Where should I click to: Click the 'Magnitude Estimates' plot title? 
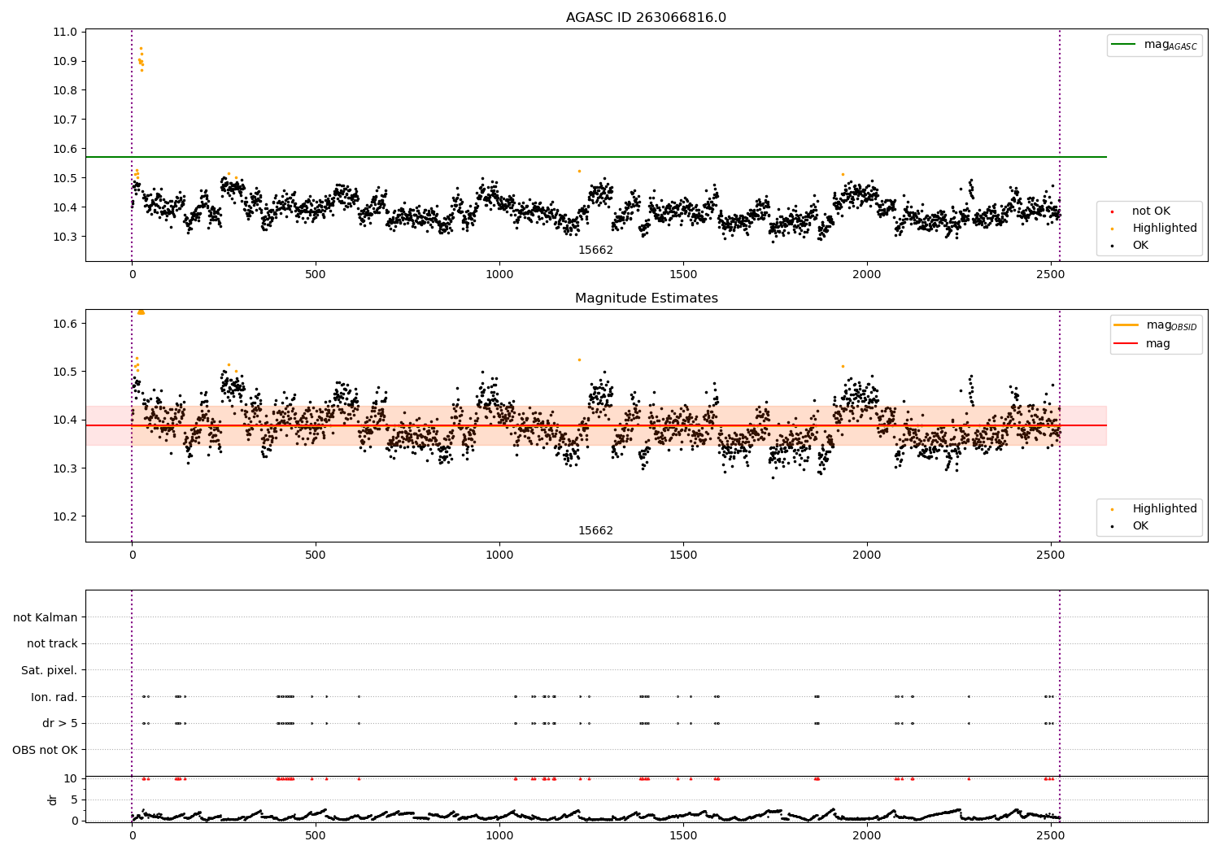point(646,298)
